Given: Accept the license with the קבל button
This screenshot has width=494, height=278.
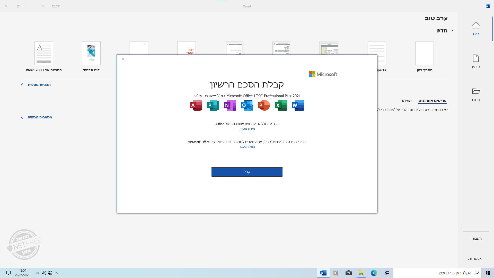Looking at the screenshot, I should point(247,172).
